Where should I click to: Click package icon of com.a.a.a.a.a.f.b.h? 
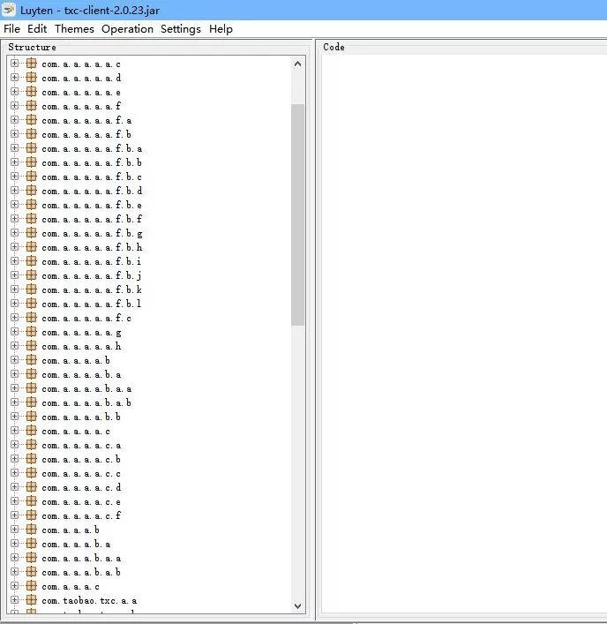click(x=32, y=247)
